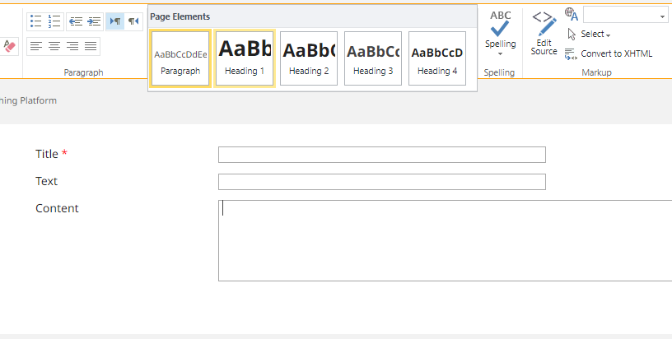Apply the Heading 2 style
The image size is (672, 339).
point(309,58)
